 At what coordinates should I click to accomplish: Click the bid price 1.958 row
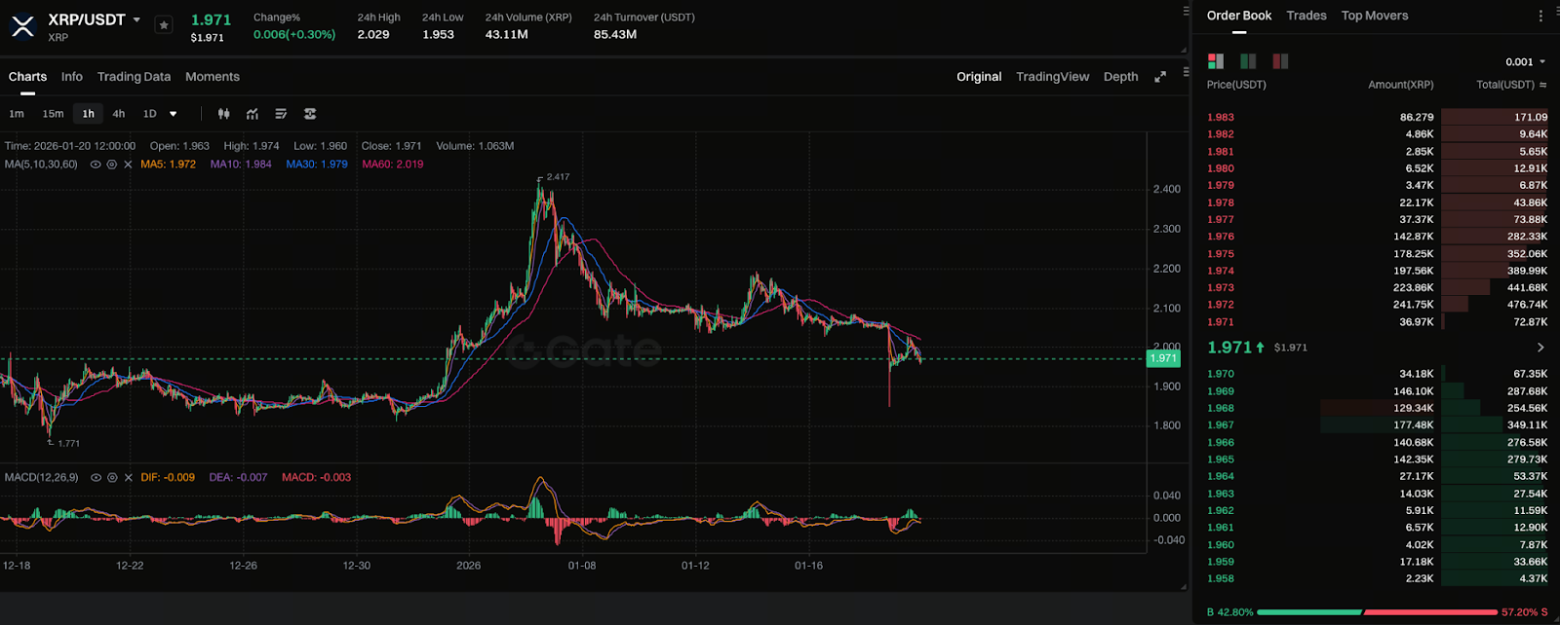(1377, 579)
